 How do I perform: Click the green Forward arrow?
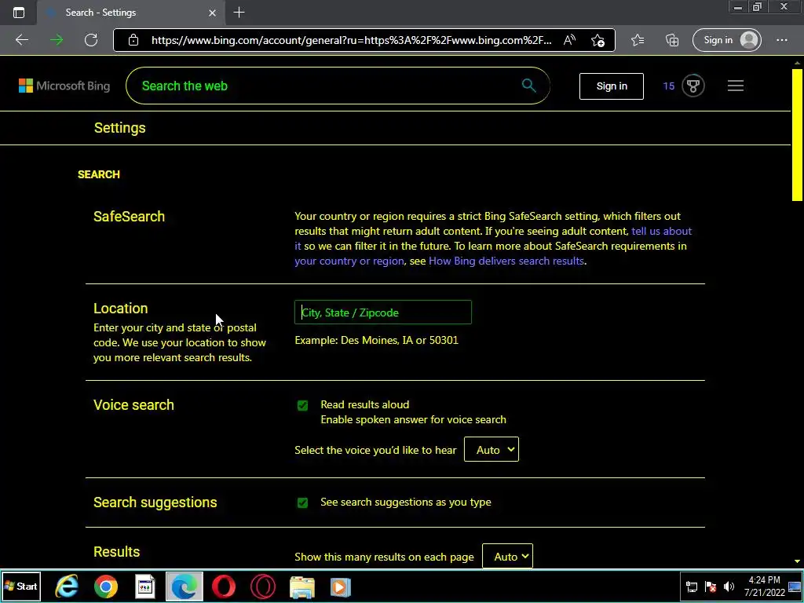coord(57,40)
